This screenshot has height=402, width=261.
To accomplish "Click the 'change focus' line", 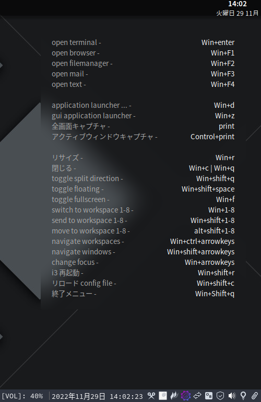I will click(75, 263).
